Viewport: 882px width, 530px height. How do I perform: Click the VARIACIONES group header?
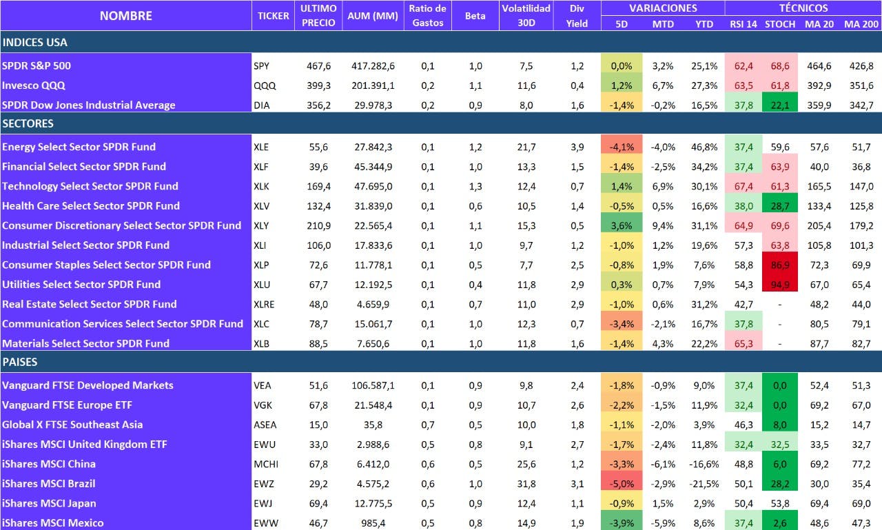[x=663, y=8]
